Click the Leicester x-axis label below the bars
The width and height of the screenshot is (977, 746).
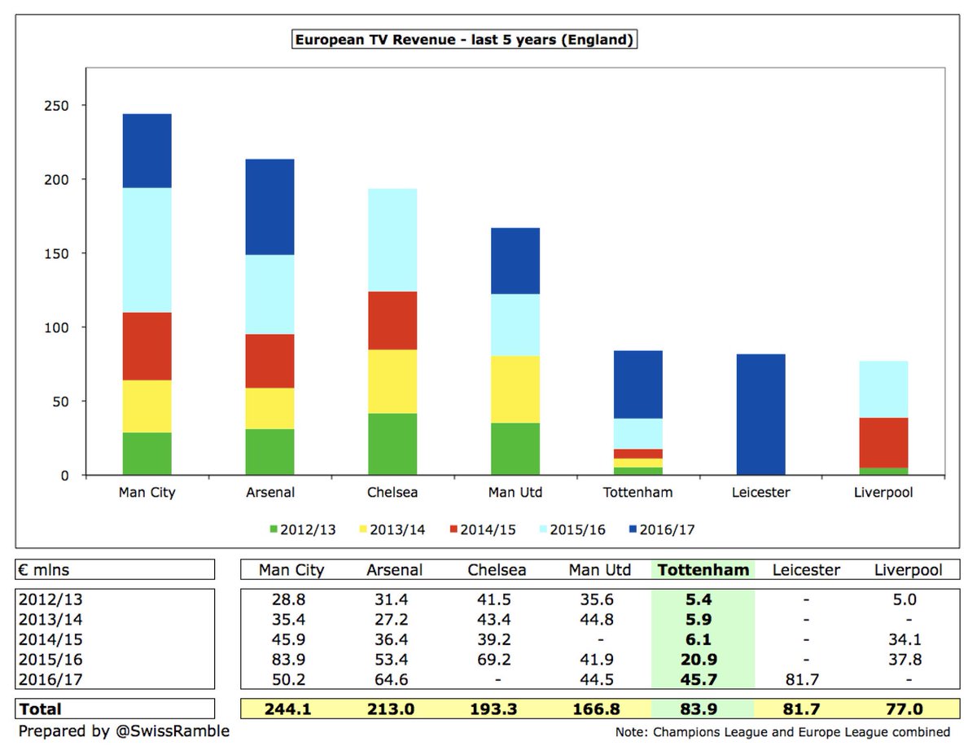(x=760, y=494)
